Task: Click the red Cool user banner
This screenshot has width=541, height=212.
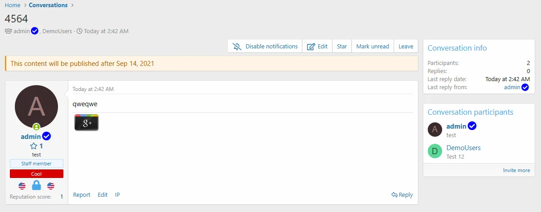Action: click(36, 174)
